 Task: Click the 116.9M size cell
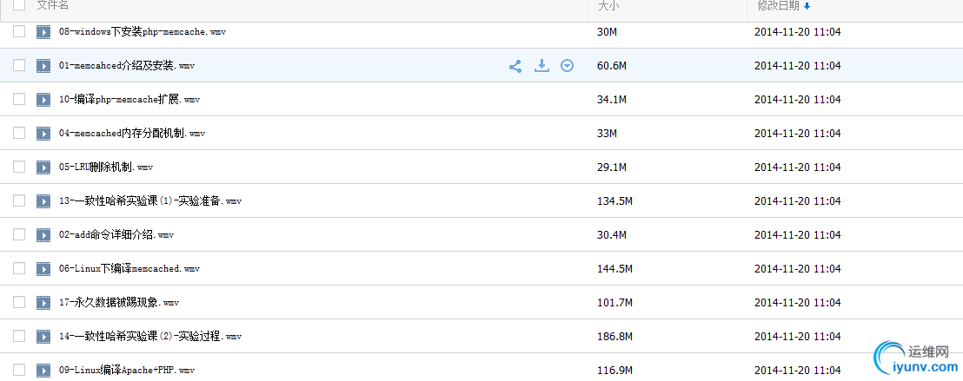coord(614,370)
